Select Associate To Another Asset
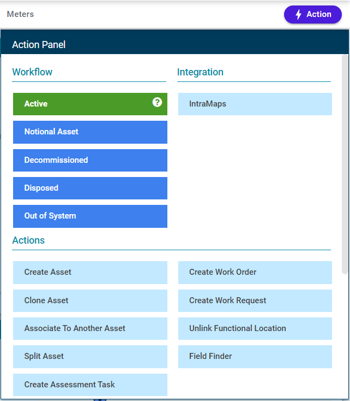350x401 pixels. [90, 328]
